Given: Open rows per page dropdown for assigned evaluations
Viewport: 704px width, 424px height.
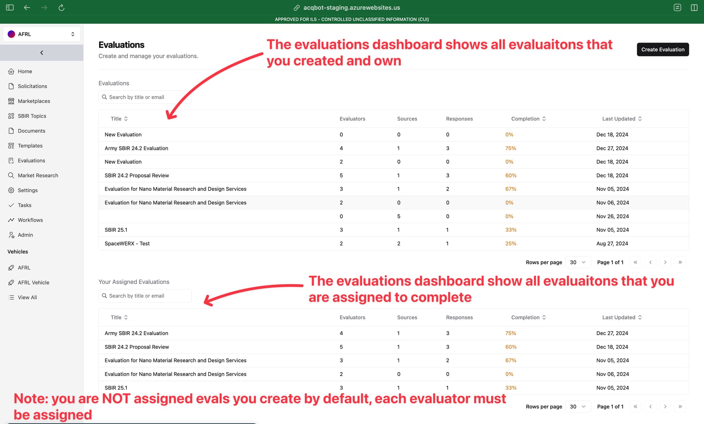Looking at the screenshot, I should coord(578,406).
